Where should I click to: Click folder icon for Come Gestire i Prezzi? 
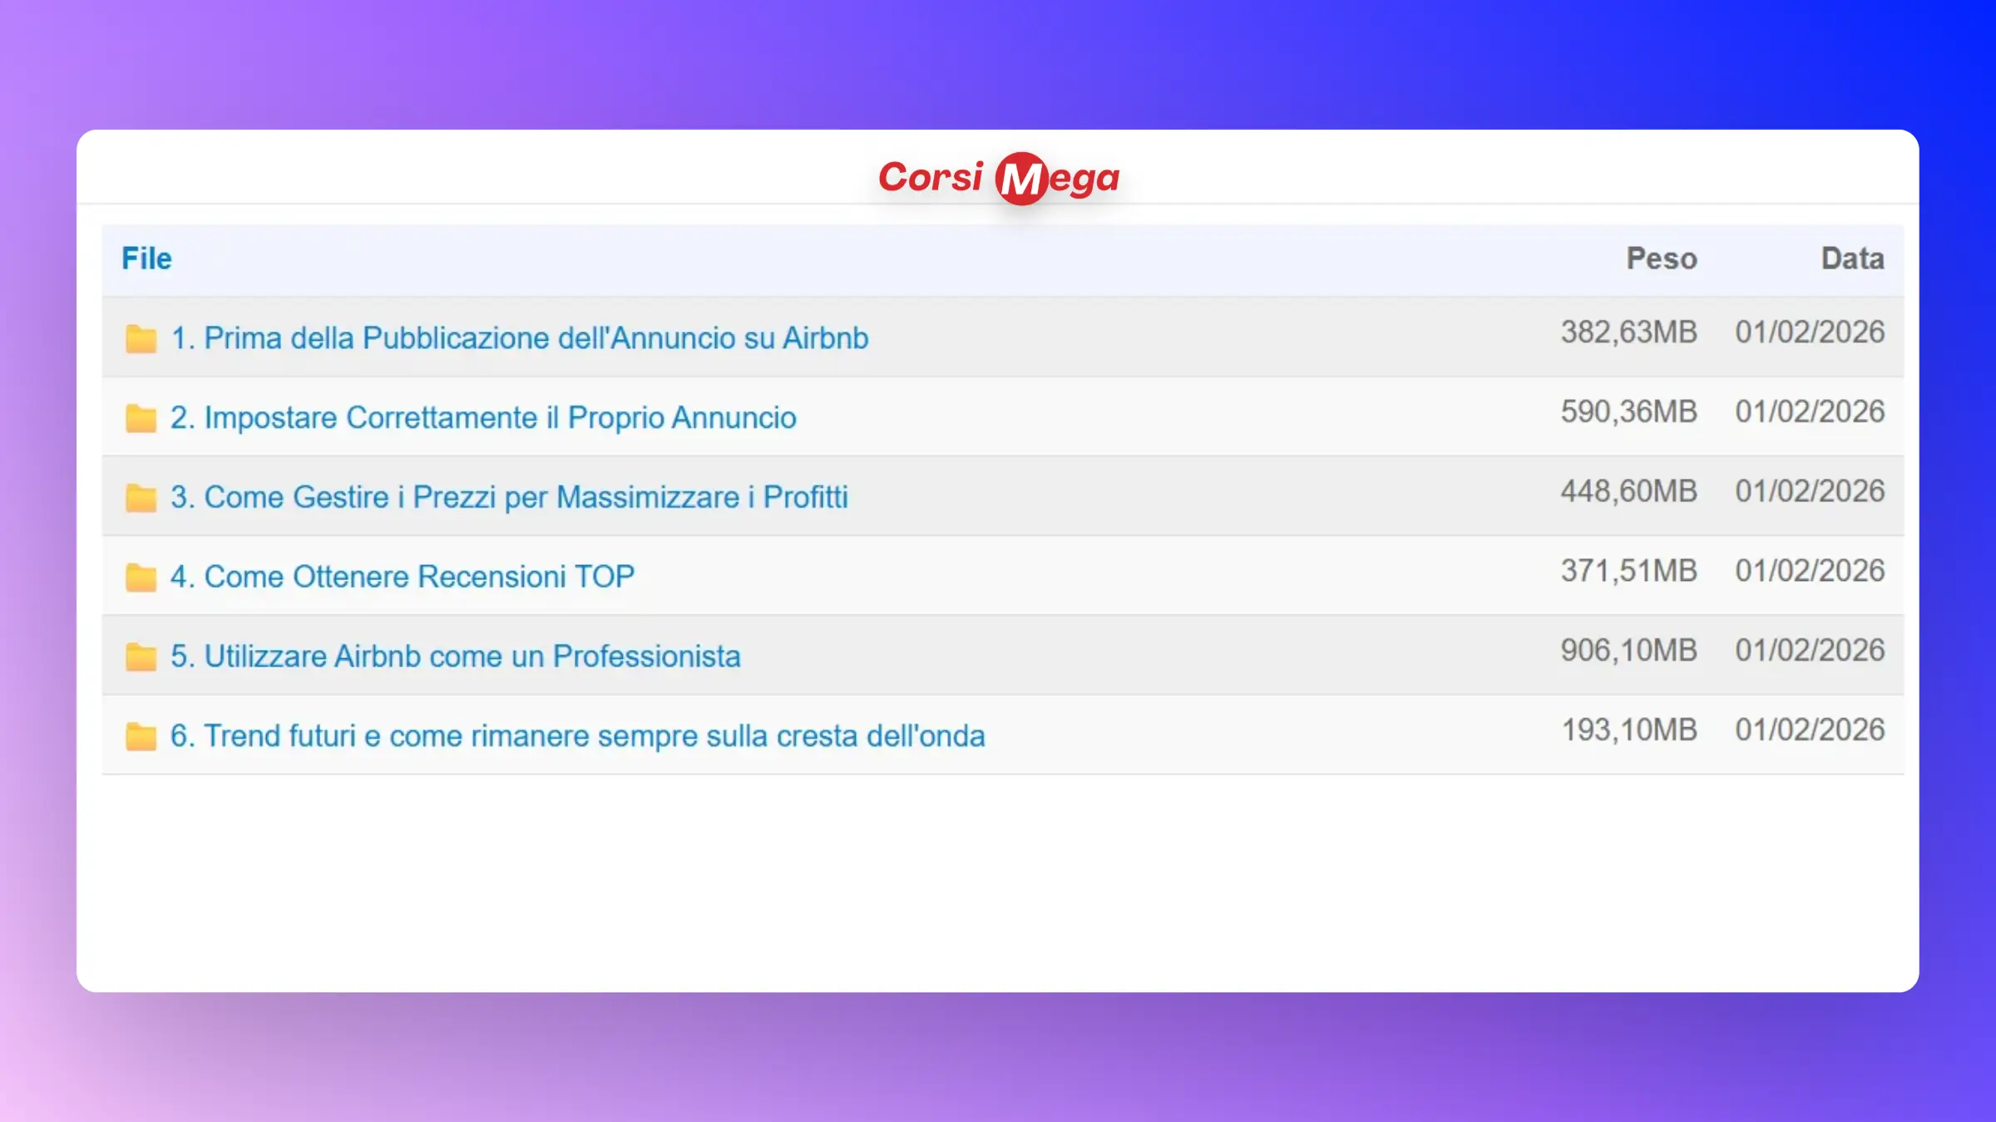point(141,498)
